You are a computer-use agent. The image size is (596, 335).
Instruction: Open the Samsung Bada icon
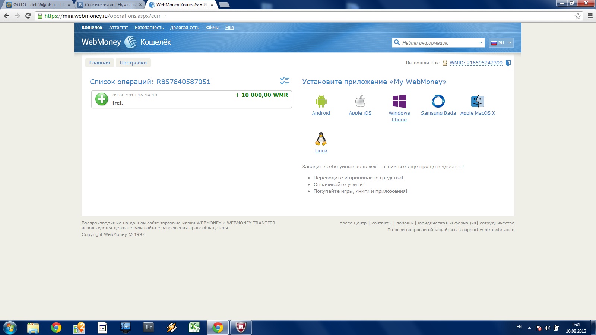point(438,101)
